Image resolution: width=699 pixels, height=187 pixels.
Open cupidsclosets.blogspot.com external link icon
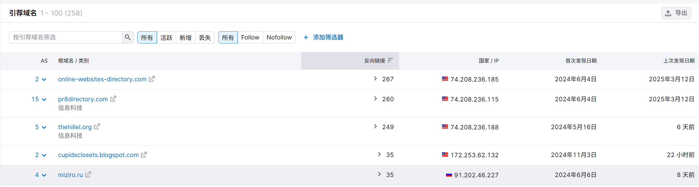(144, 155)
